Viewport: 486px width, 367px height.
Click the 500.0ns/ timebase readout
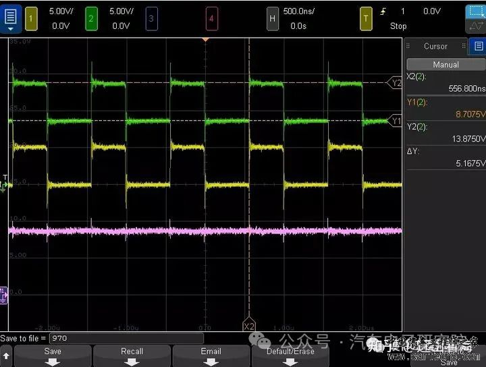(x=299, y=11)
